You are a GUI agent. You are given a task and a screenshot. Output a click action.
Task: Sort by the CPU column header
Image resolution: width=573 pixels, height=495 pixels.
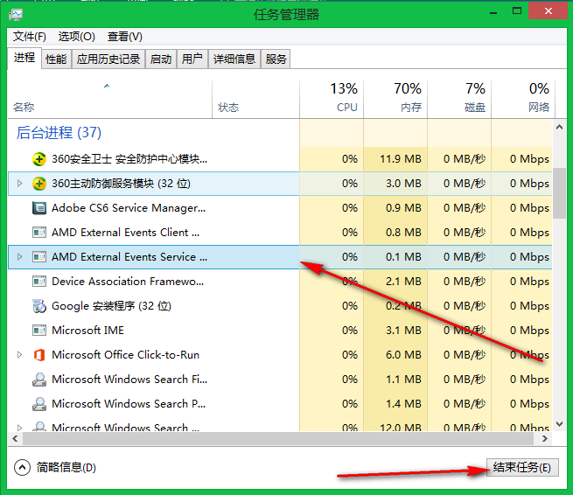(332, 99)
